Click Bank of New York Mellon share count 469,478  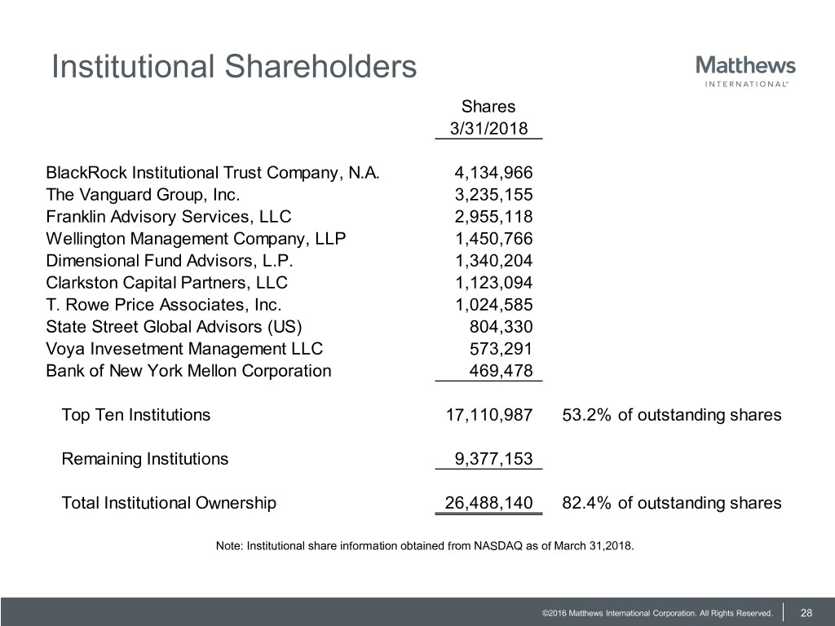tap(501, 371)
